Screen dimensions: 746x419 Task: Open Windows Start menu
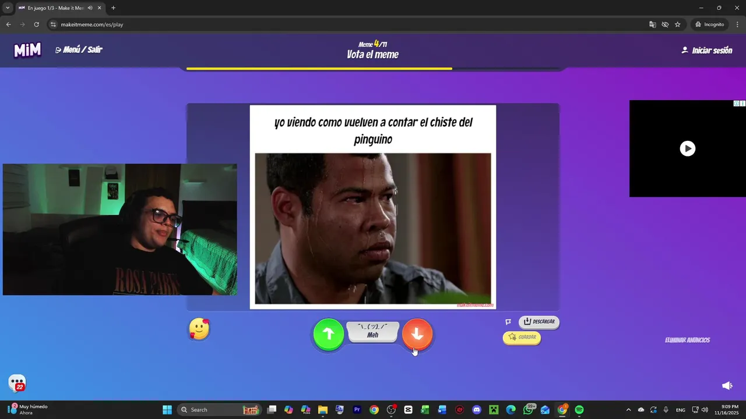(167, 410)
